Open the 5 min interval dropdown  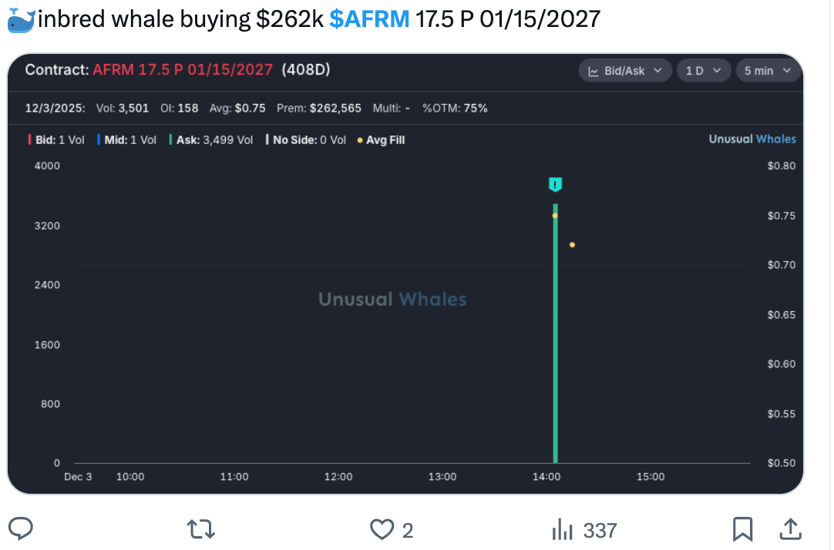point(768,71)
